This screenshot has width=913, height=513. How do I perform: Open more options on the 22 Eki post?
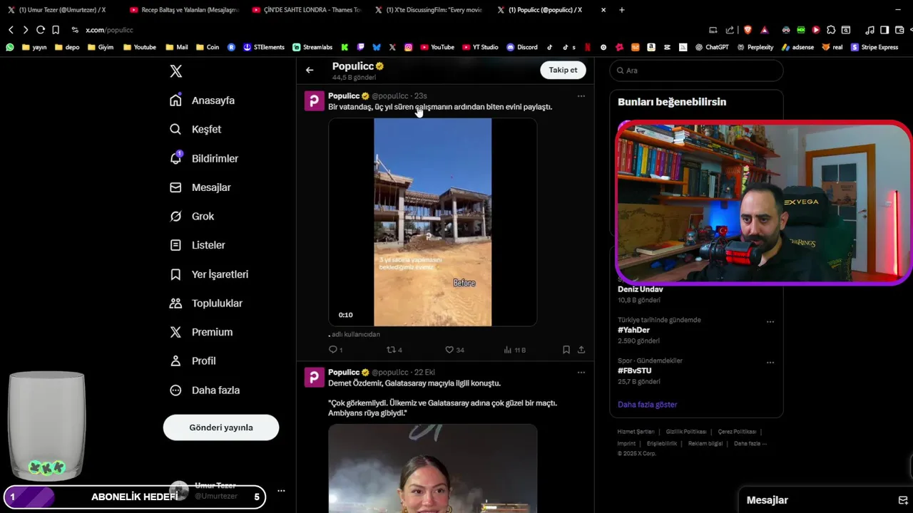click(581, 372)
